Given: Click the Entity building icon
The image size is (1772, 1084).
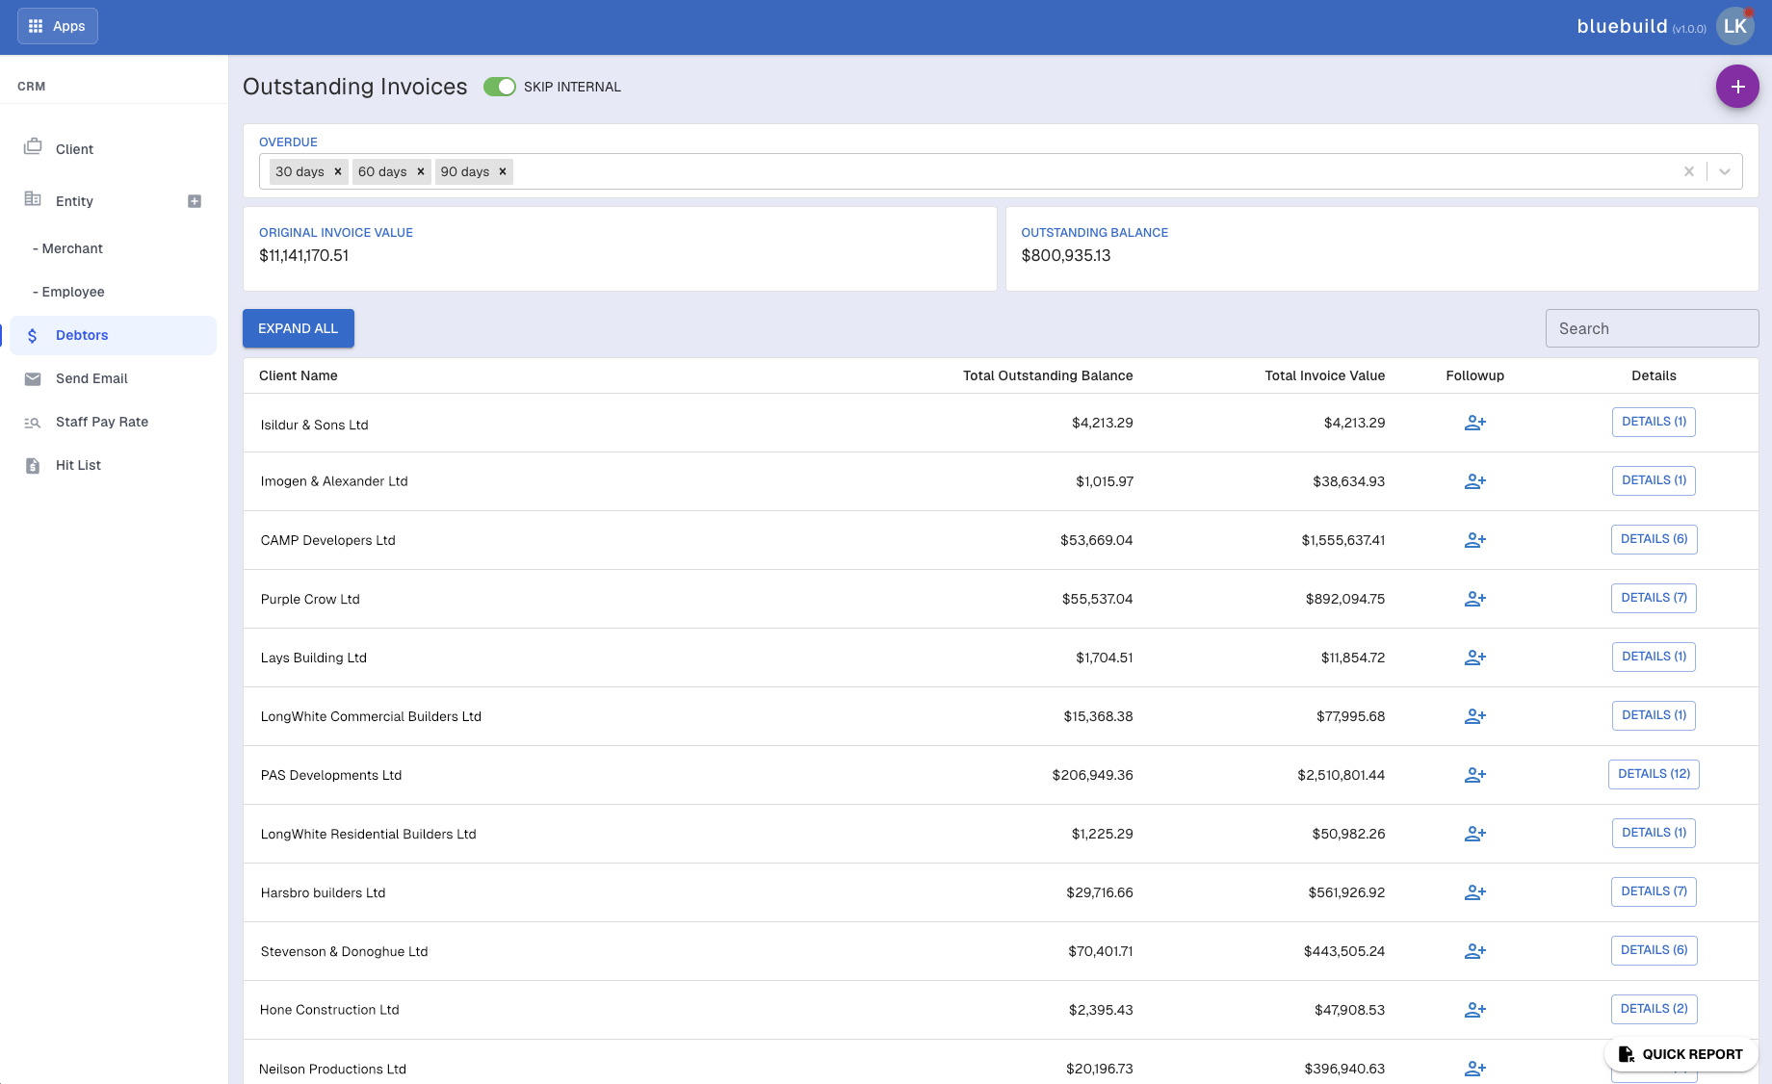Looking at the screenshot, I should pos(33,198).
